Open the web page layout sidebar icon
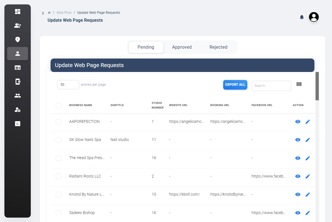332x222 pixels. pyautogui.click(x=18, y=68)
